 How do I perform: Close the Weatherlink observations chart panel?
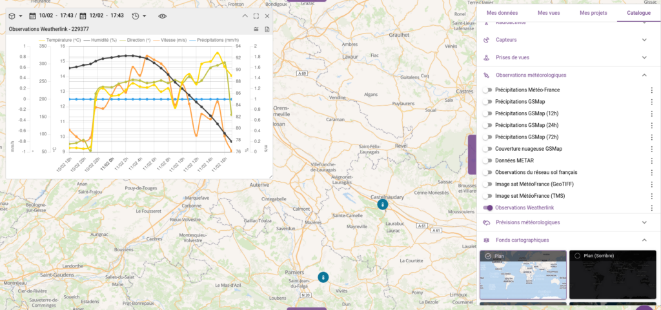(267, 16)
